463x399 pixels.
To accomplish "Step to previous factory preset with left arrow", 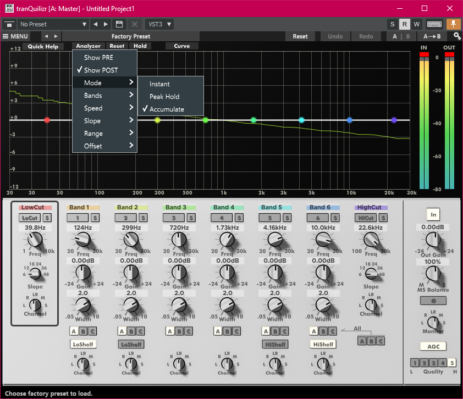I will [x=46, y=36].
